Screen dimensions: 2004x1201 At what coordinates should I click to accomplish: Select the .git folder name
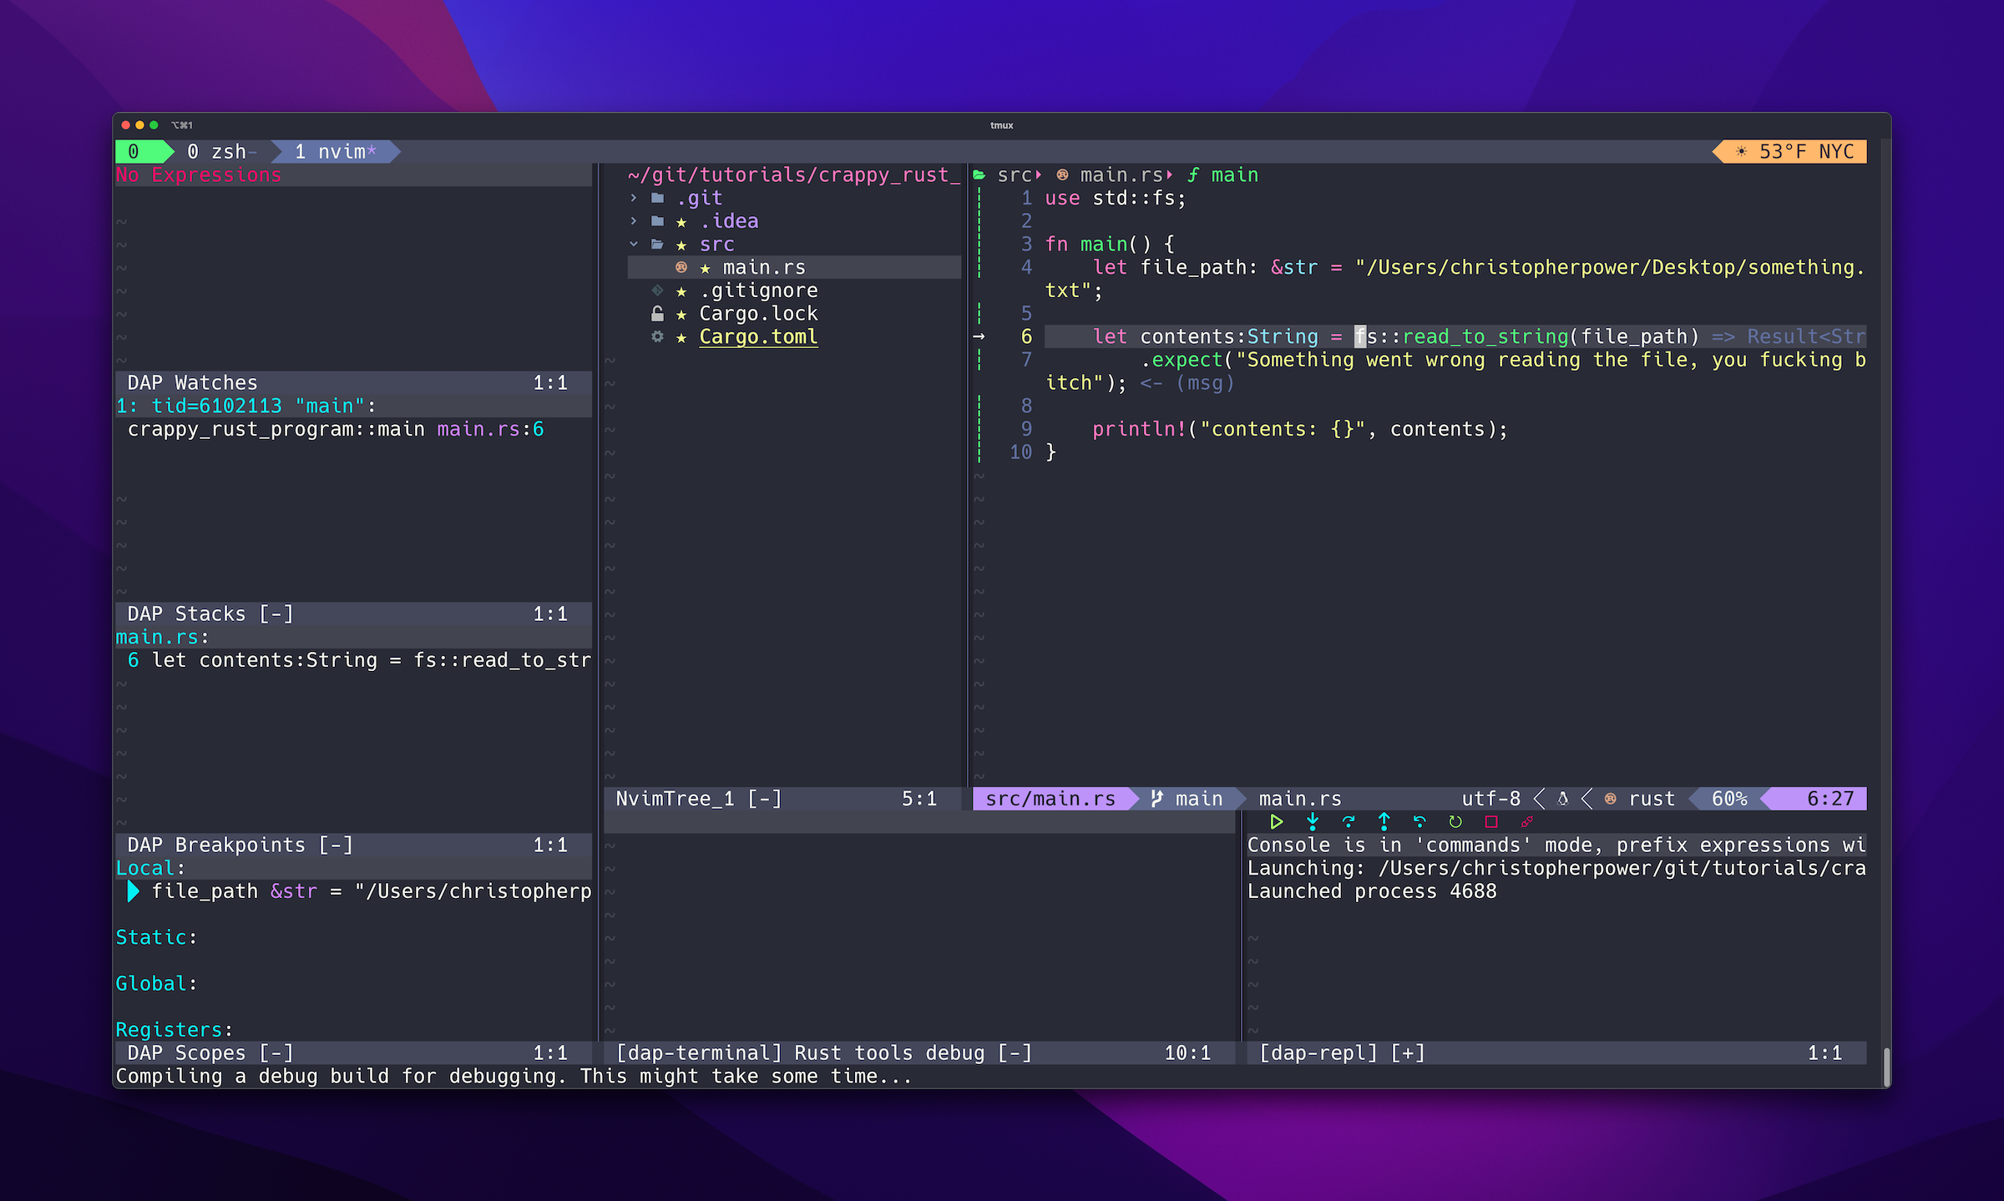click(x=699, y=198)
